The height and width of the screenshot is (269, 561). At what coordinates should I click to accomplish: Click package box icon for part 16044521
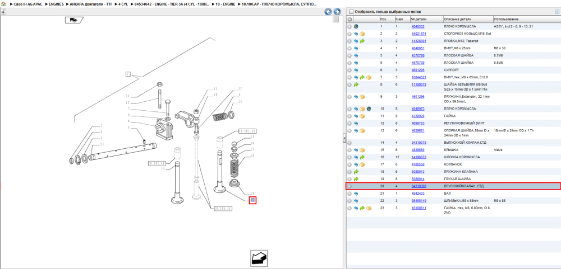(369, 77)
